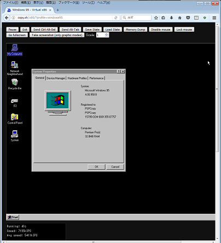
Task: Close the System Properties dialog
Action: pos(123,72)
